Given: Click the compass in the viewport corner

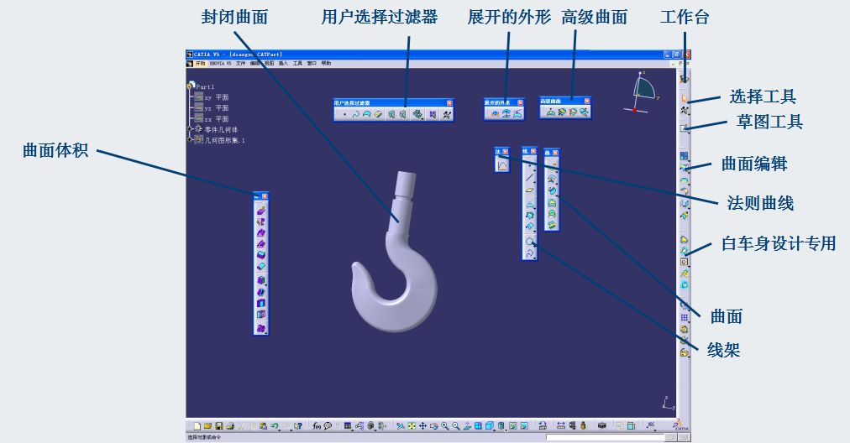Looking at the screenshot, I should (x=643, y=92).
